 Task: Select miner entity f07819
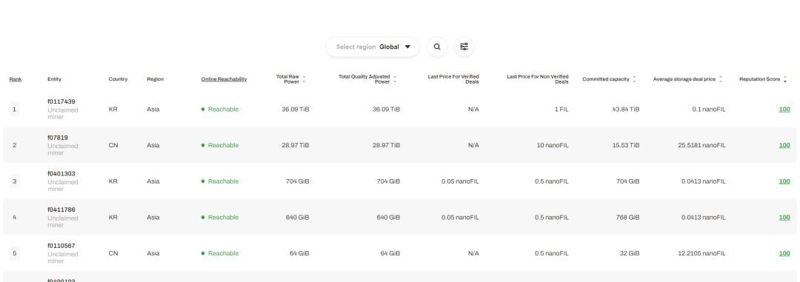tap(58, 138)
